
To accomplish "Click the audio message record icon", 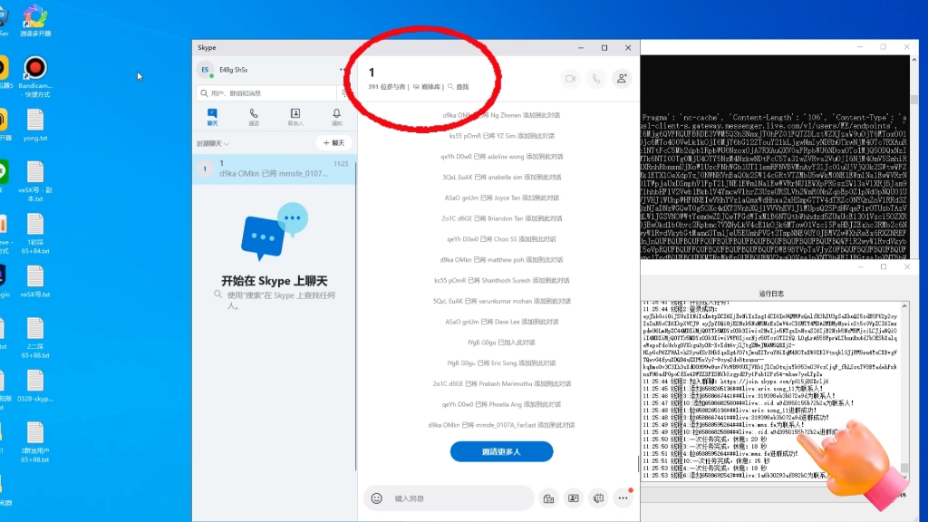I will click(598, 498).
